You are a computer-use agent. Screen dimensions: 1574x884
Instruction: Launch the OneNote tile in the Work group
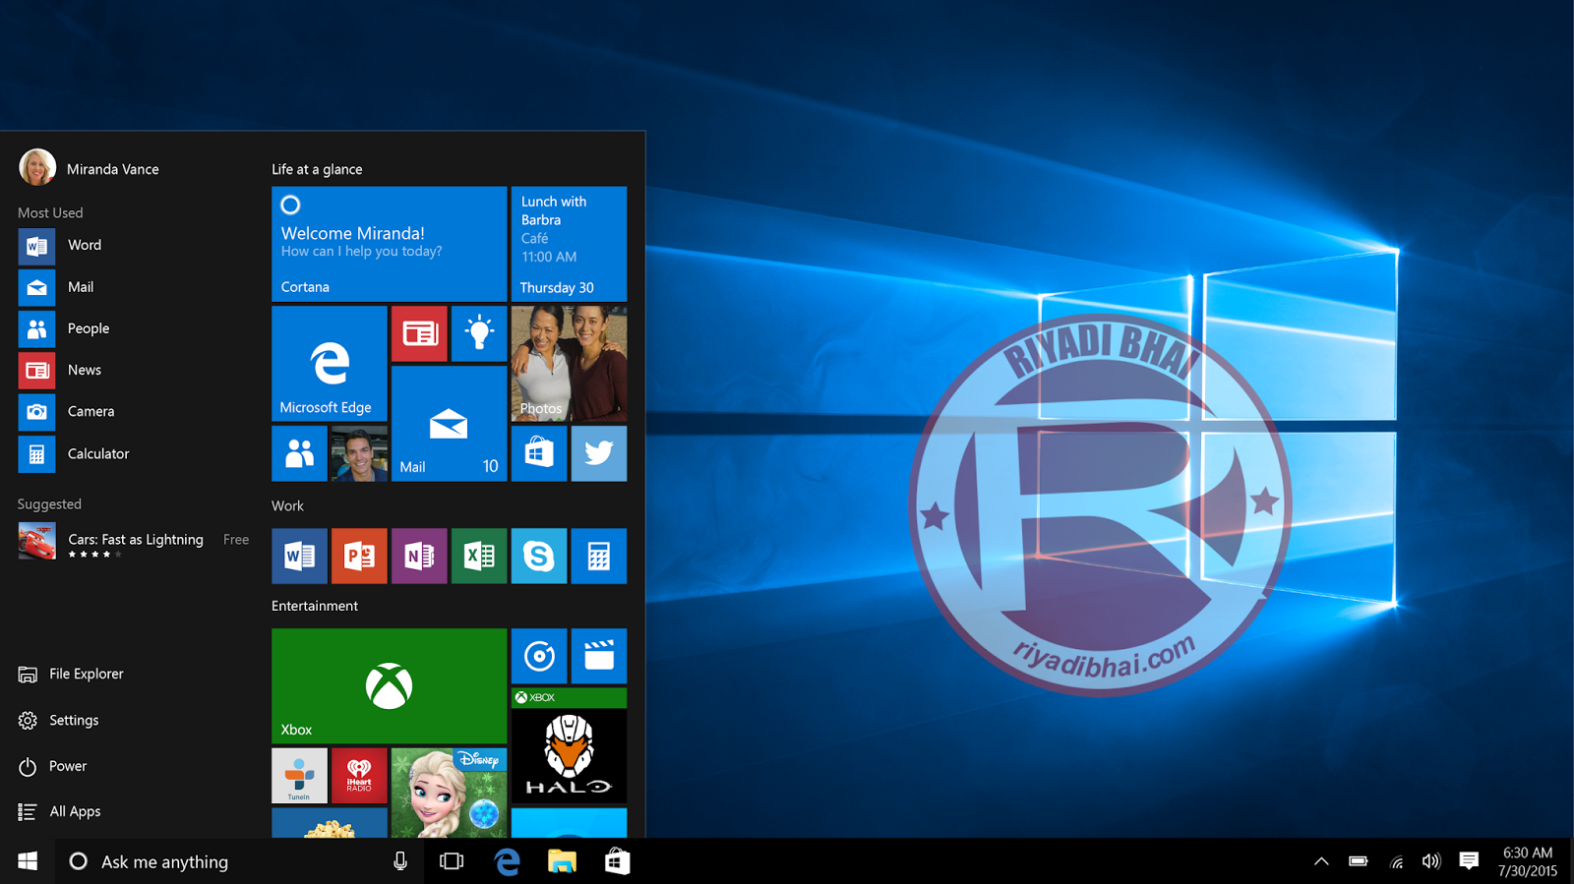[x=419, y=556]
